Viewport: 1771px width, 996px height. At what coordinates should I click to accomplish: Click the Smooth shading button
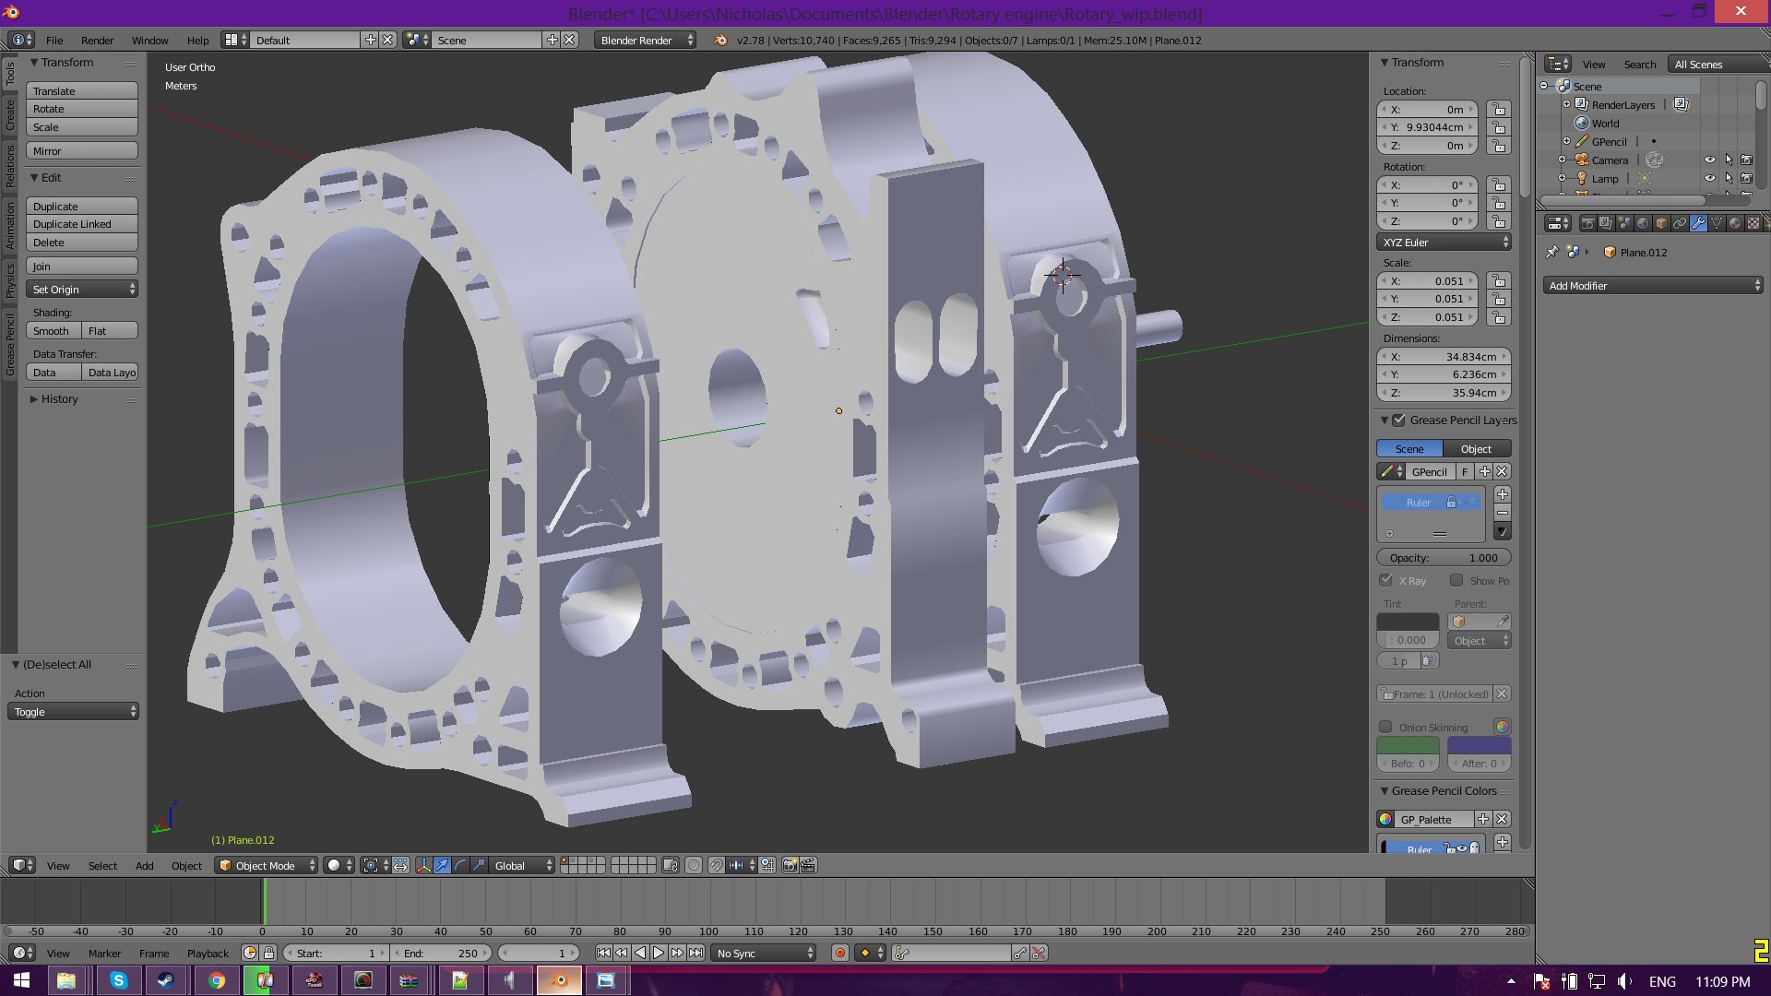[x=53, y=331]
